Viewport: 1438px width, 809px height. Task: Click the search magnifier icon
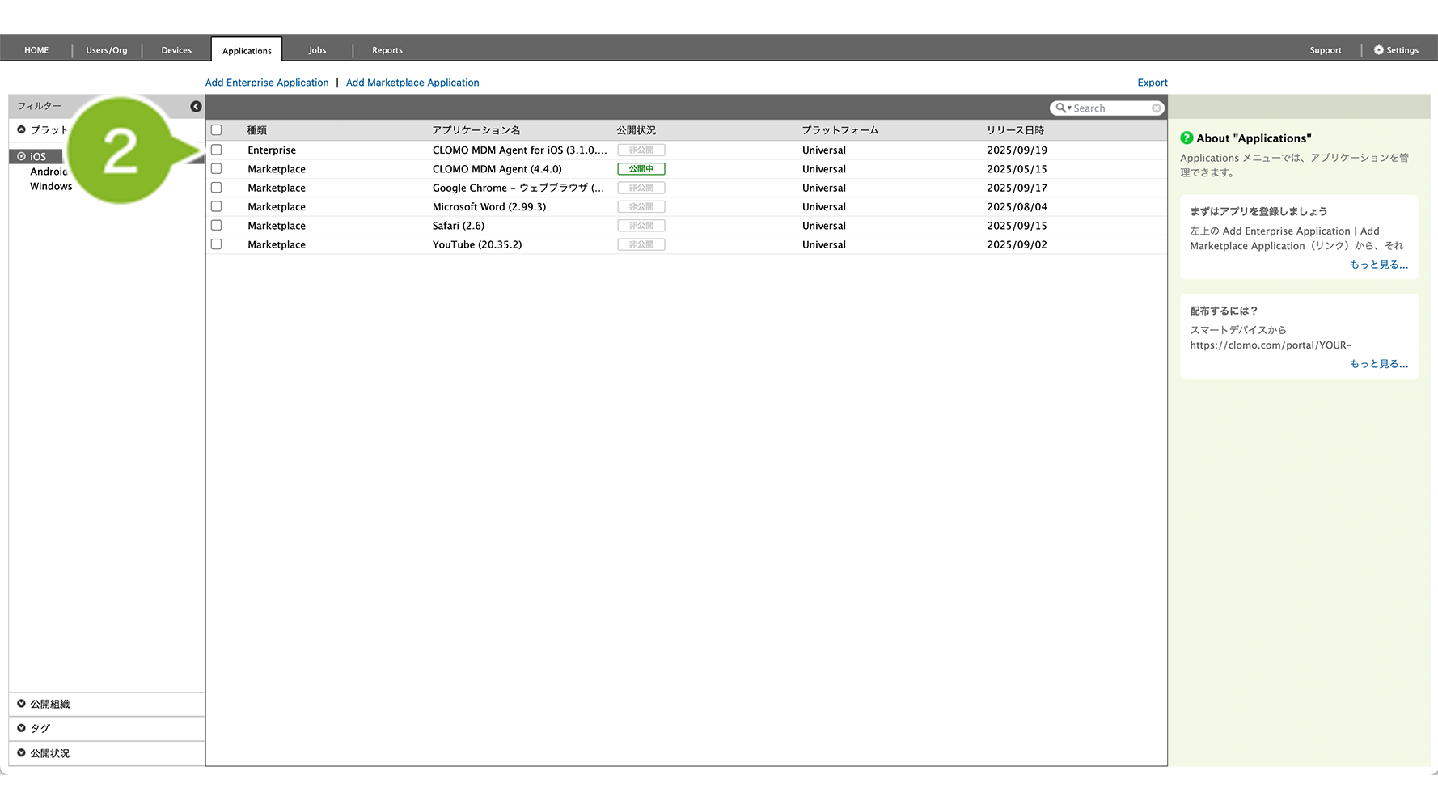point(1060,108)
